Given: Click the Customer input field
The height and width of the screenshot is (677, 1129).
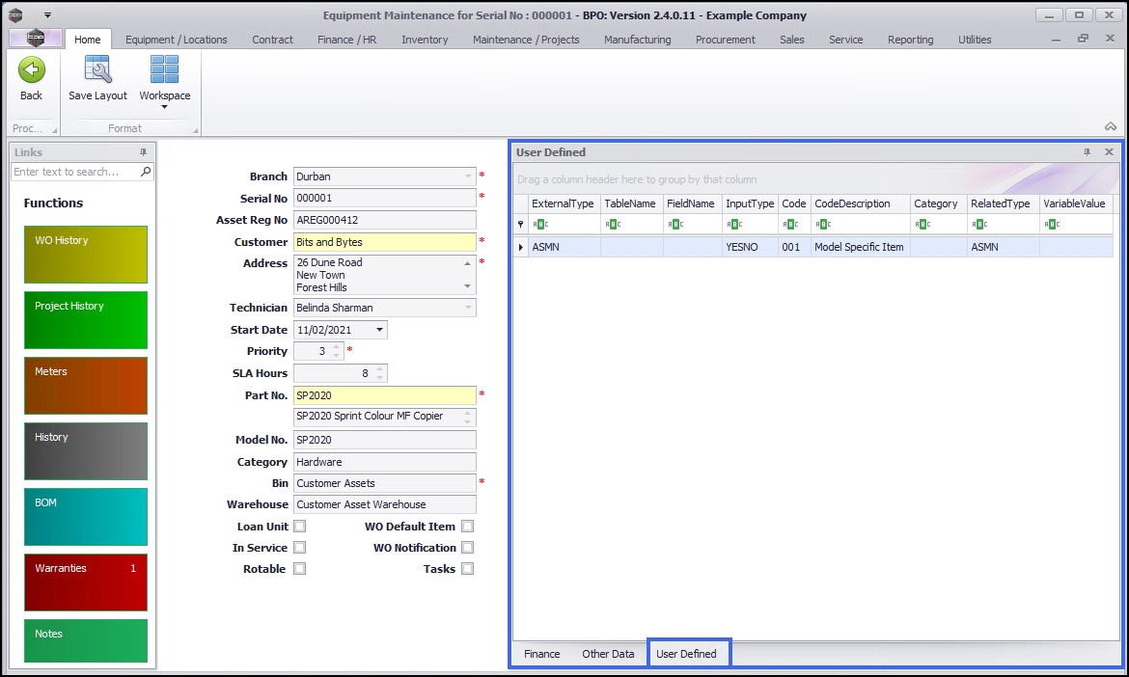Looking at the screenshot, I should [x=384, y=242].
